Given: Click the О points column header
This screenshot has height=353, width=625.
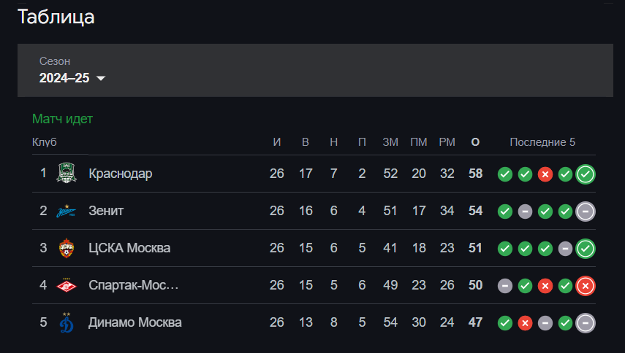Looking at the screenshot, I should (x=475, y=142).
